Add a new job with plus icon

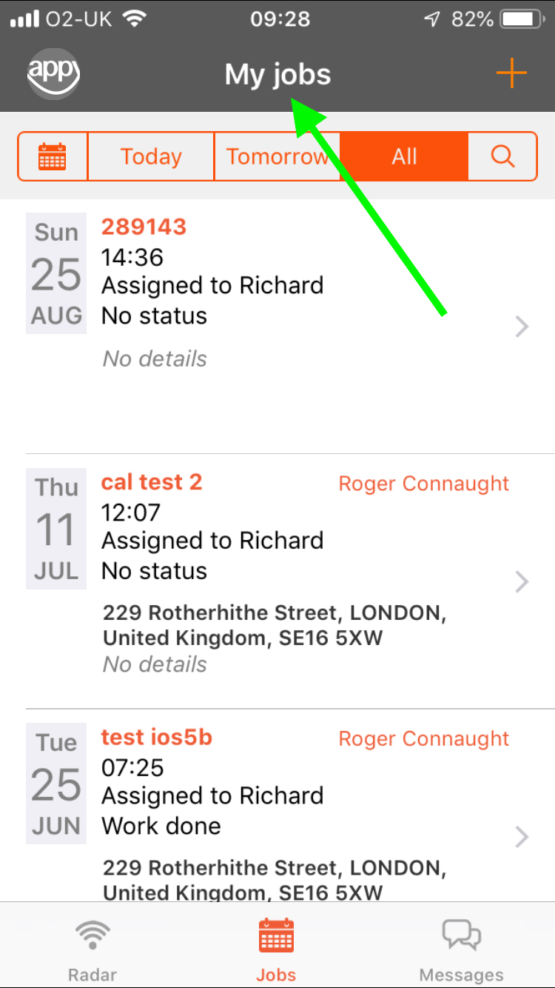pos(511,74)
